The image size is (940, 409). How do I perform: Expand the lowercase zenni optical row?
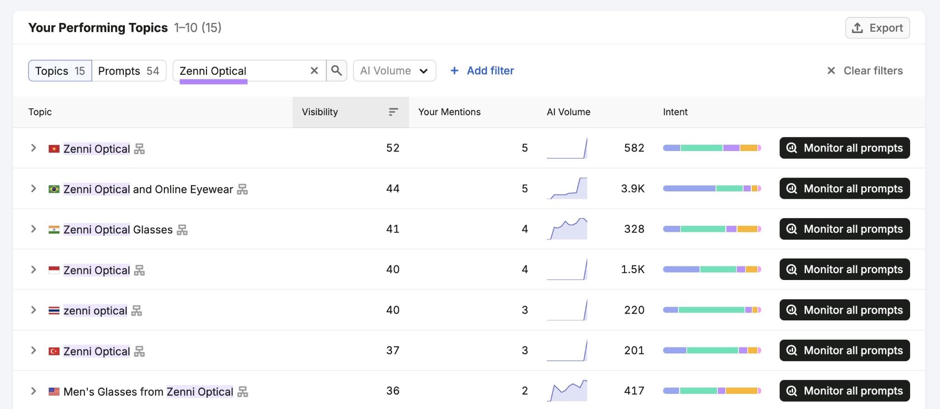pyautogui.click(x=34, y=310)
